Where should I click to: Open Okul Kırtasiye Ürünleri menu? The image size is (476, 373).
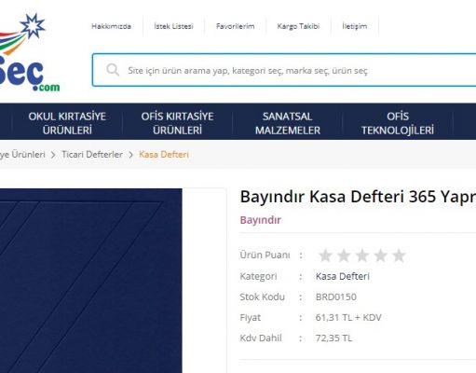tap(67, 123)
